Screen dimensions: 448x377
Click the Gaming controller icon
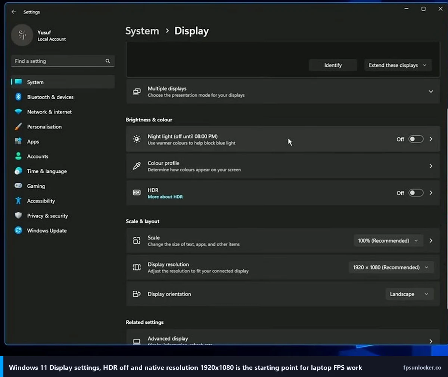coord(18,186)
